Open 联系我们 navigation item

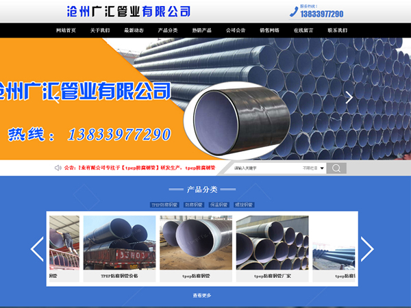tap(337, 31)
